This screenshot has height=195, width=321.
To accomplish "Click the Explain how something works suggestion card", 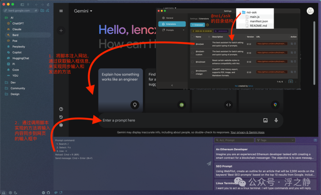I will [121, 90].
